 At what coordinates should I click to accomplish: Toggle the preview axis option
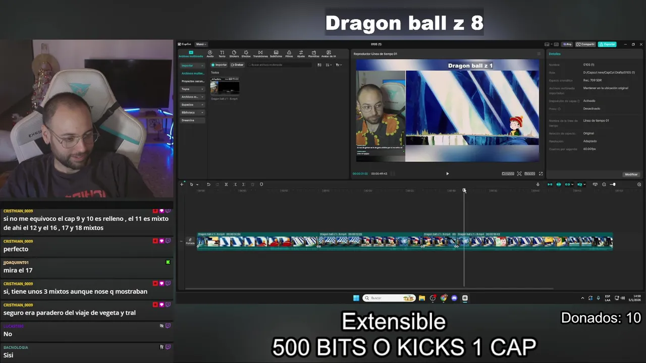pyautogui.click(x=580, y=185)
